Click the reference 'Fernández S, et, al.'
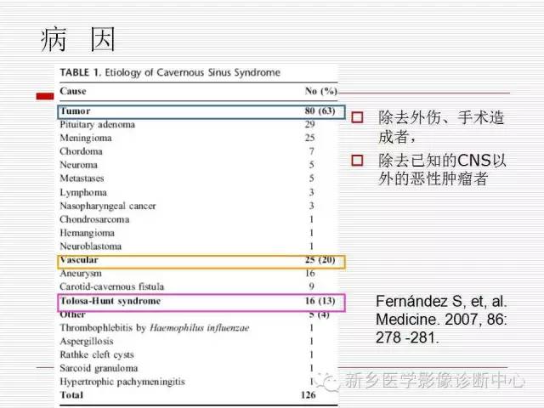 (x=441, y=302)
